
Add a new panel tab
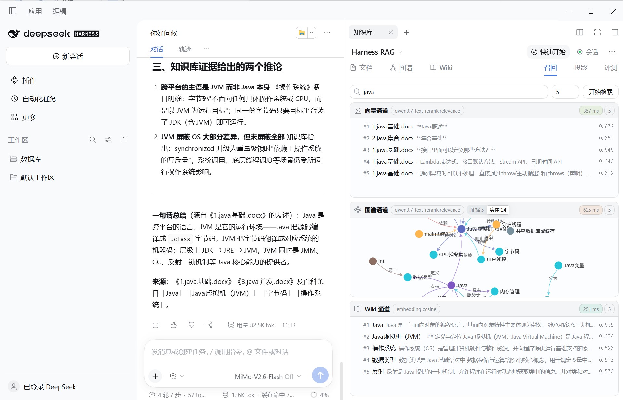406,32
